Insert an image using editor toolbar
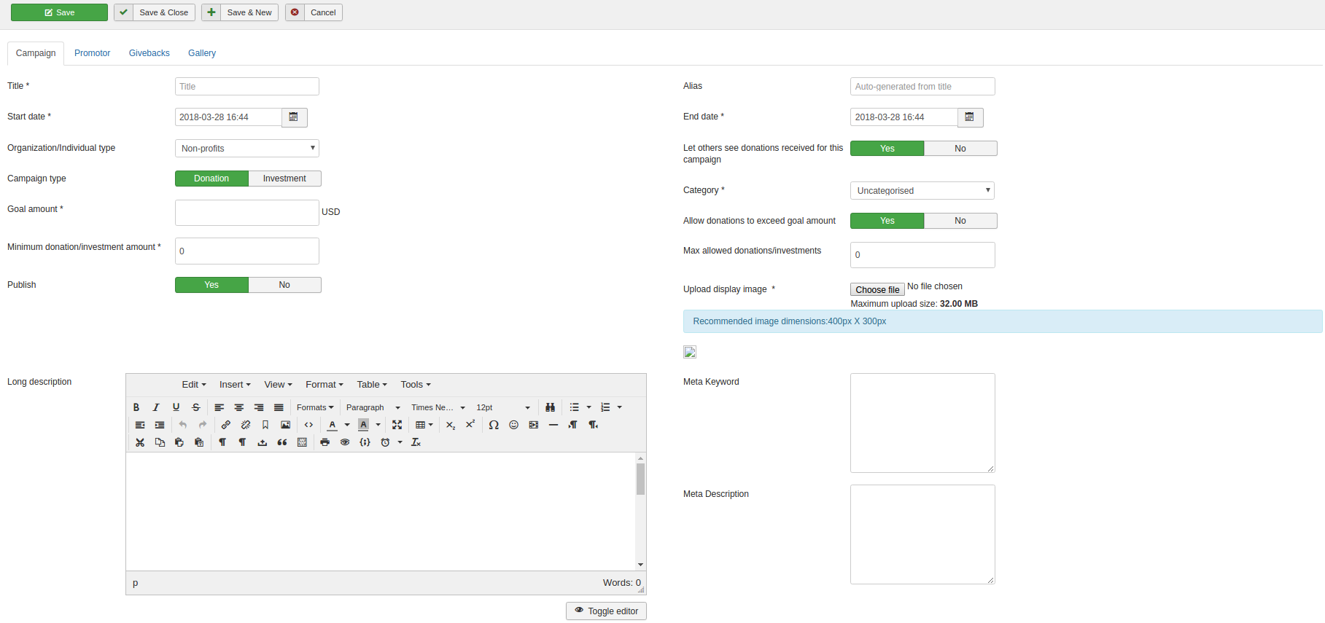Image resolution: width=1325 pixels, height=623 pixels. click(286, 425)
